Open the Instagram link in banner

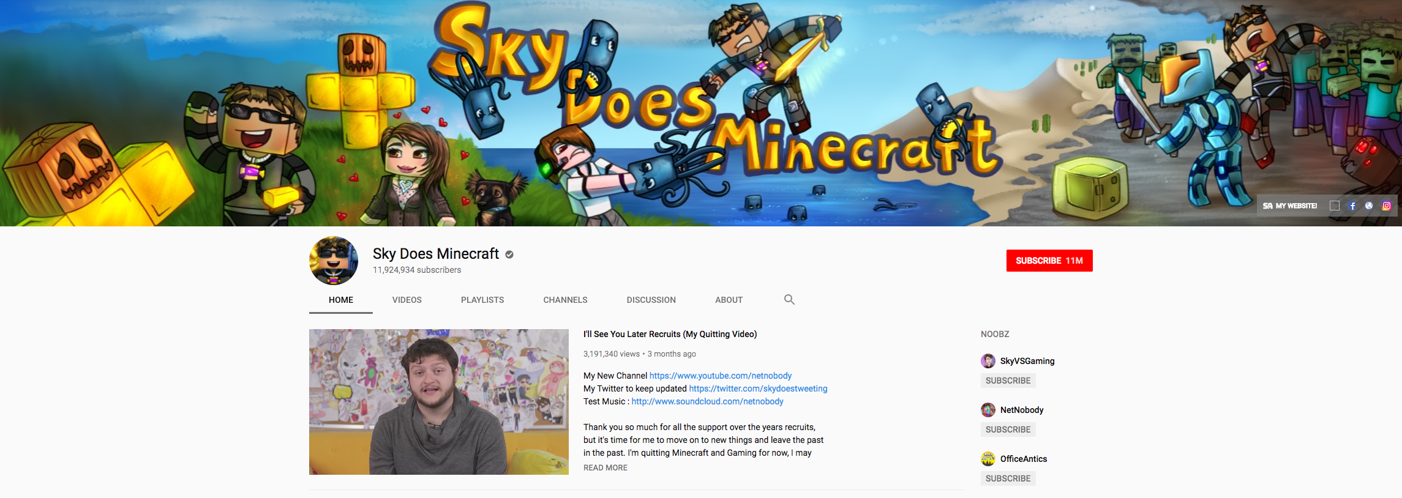[1387, 206]
